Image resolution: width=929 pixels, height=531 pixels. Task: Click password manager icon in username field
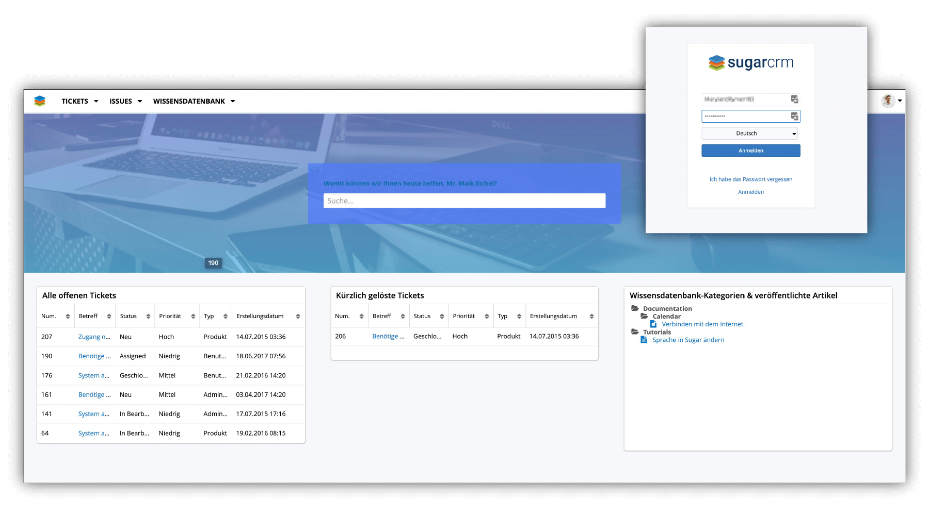(x=794, y=99)
